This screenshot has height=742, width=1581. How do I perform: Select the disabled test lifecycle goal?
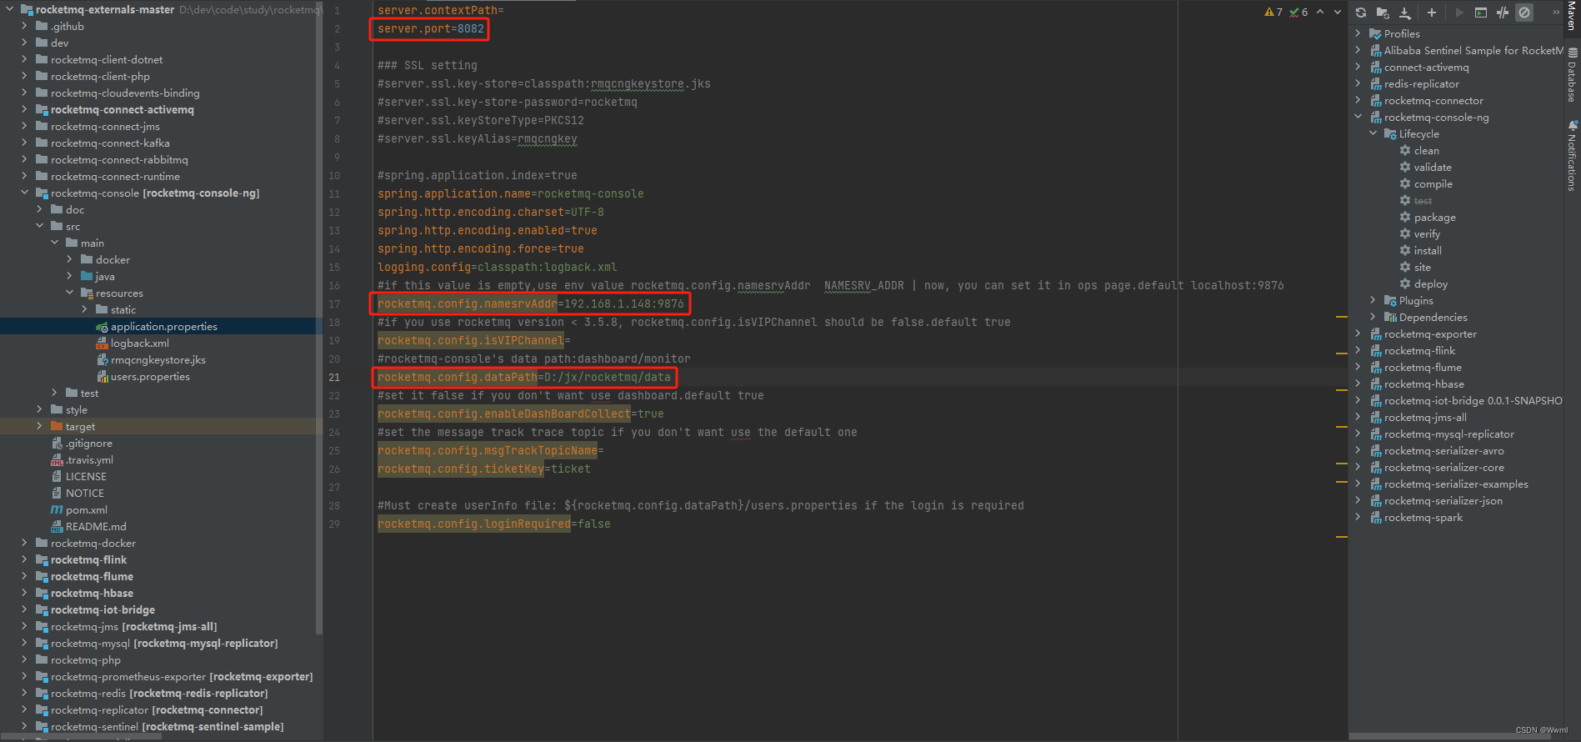click(1423, 201)
